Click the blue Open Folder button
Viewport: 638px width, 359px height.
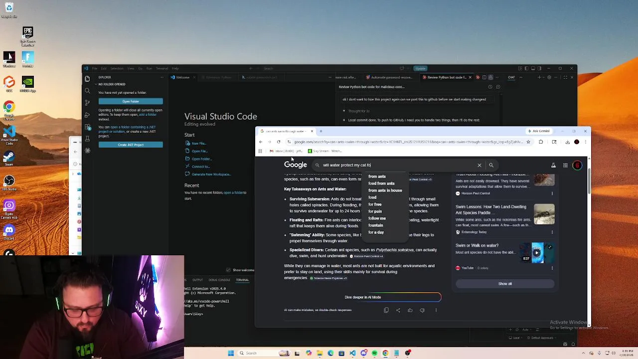(x=131, y=101)
